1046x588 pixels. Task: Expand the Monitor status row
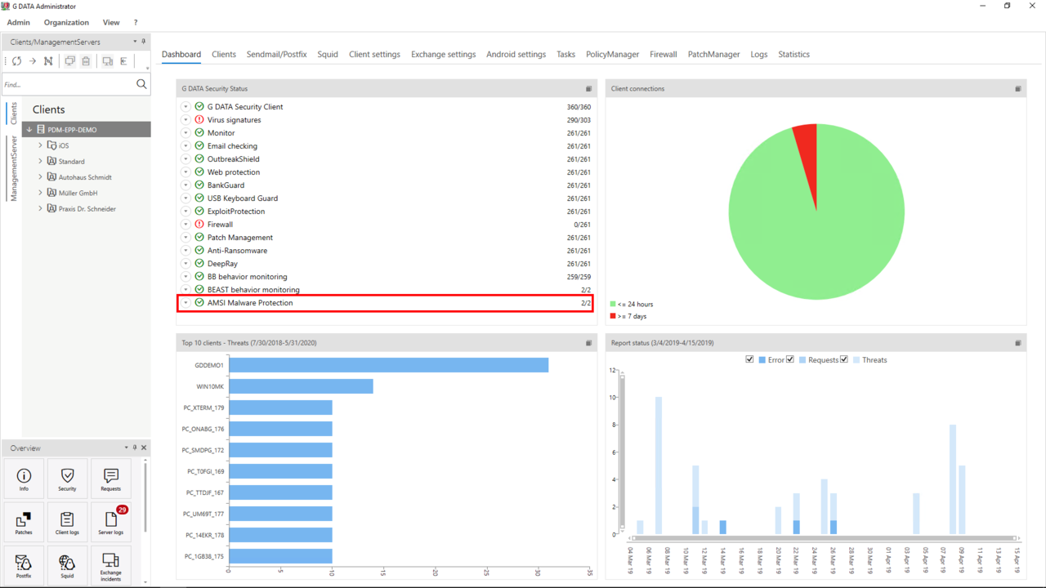coord(186,133)
